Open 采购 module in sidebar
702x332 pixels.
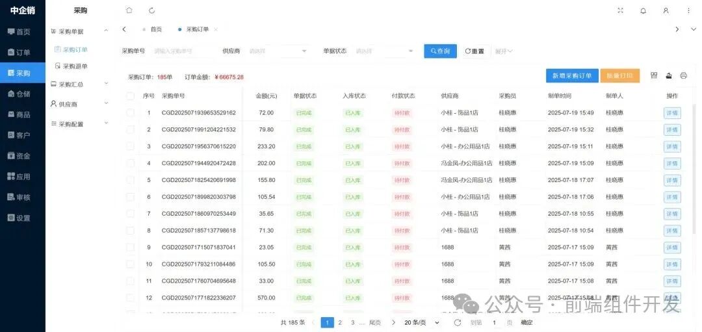(22, 73)
